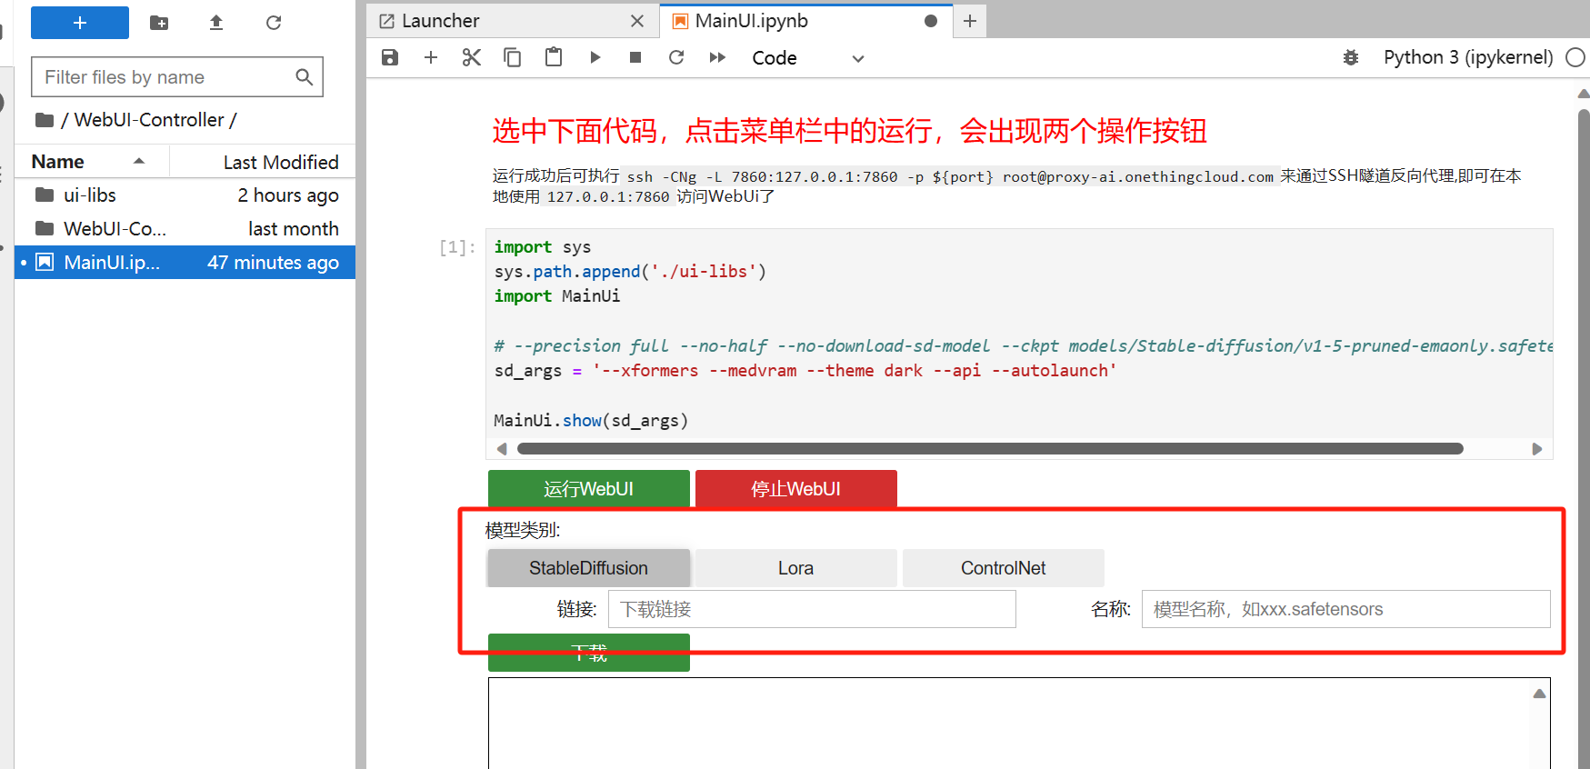Click the 127.0.0.1:7860 inline code text

coord(608,196)
